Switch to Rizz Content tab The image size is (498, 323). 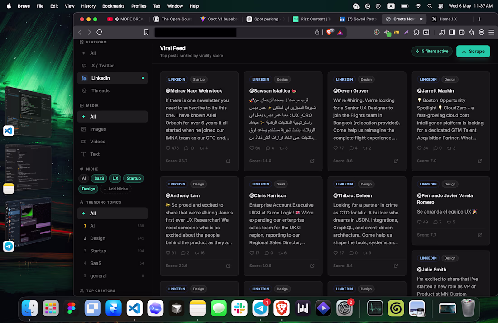click(x=312, y=19)
